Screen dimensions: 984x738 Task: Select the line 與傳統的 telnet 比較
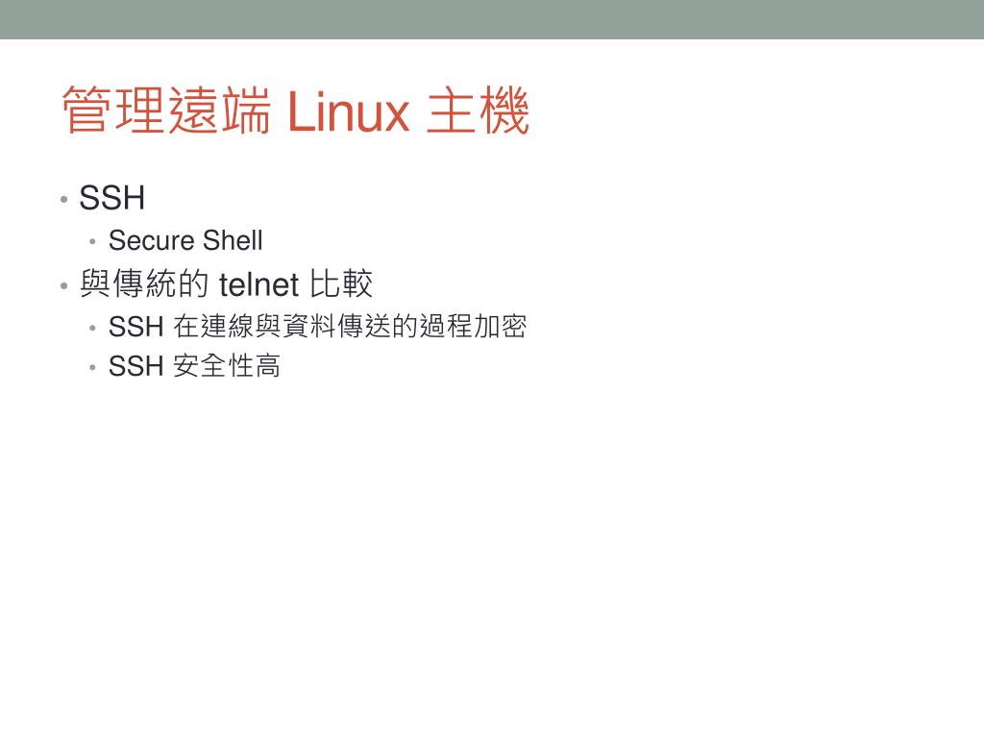(226, 283)
